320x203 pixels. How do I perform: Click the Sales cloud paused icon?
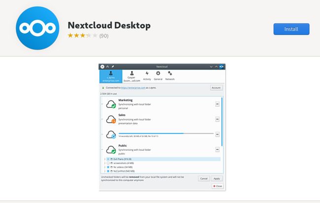(x=111, y=119)
